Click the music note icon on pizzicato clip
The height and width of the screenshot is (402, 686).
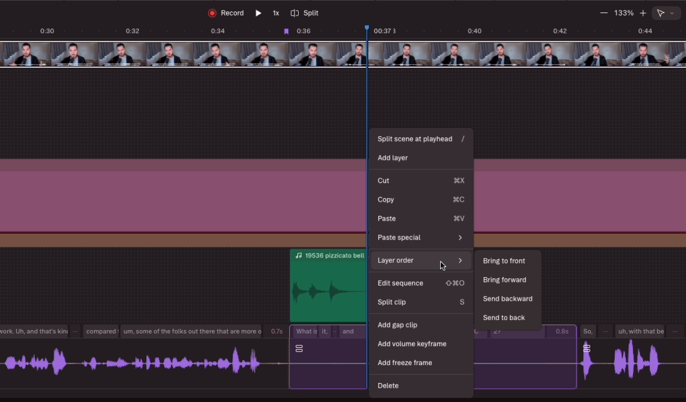(298, 256)
